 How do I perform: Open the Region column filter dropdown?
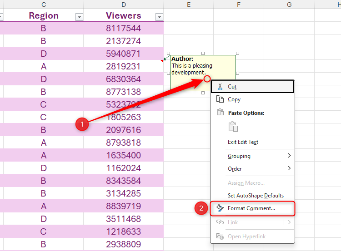click(79, 17)
